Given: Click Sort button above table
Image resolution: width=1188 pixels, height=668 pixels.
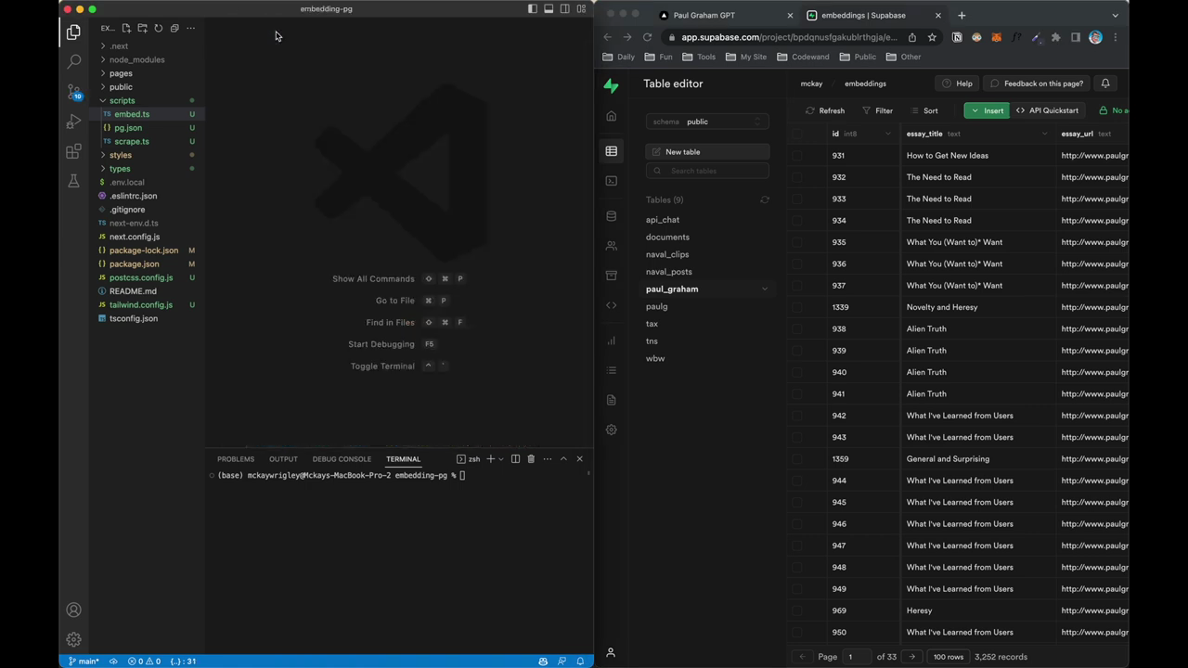Looking at the screenshot, I should (924, 110).
